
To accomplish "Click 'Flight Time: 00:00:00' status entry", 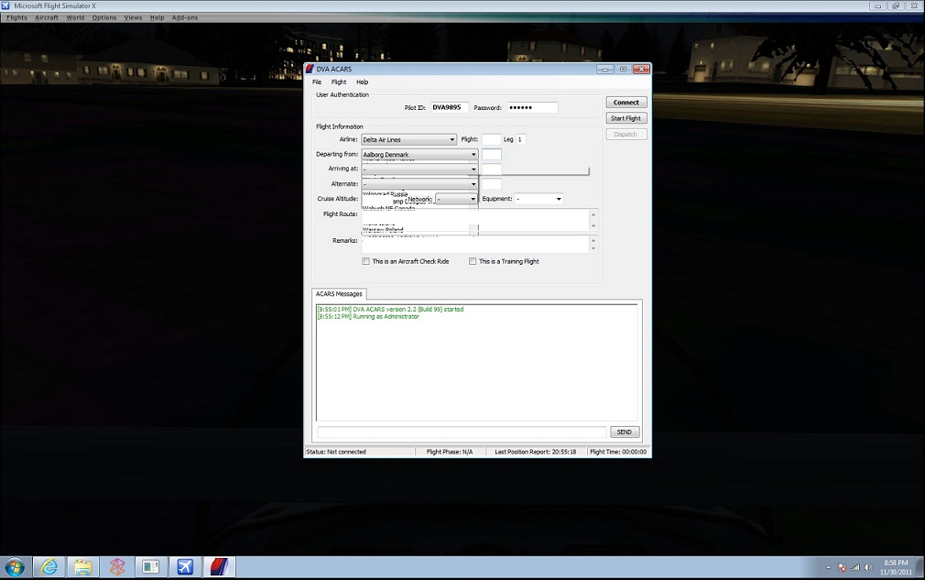I will pos(617,452).
